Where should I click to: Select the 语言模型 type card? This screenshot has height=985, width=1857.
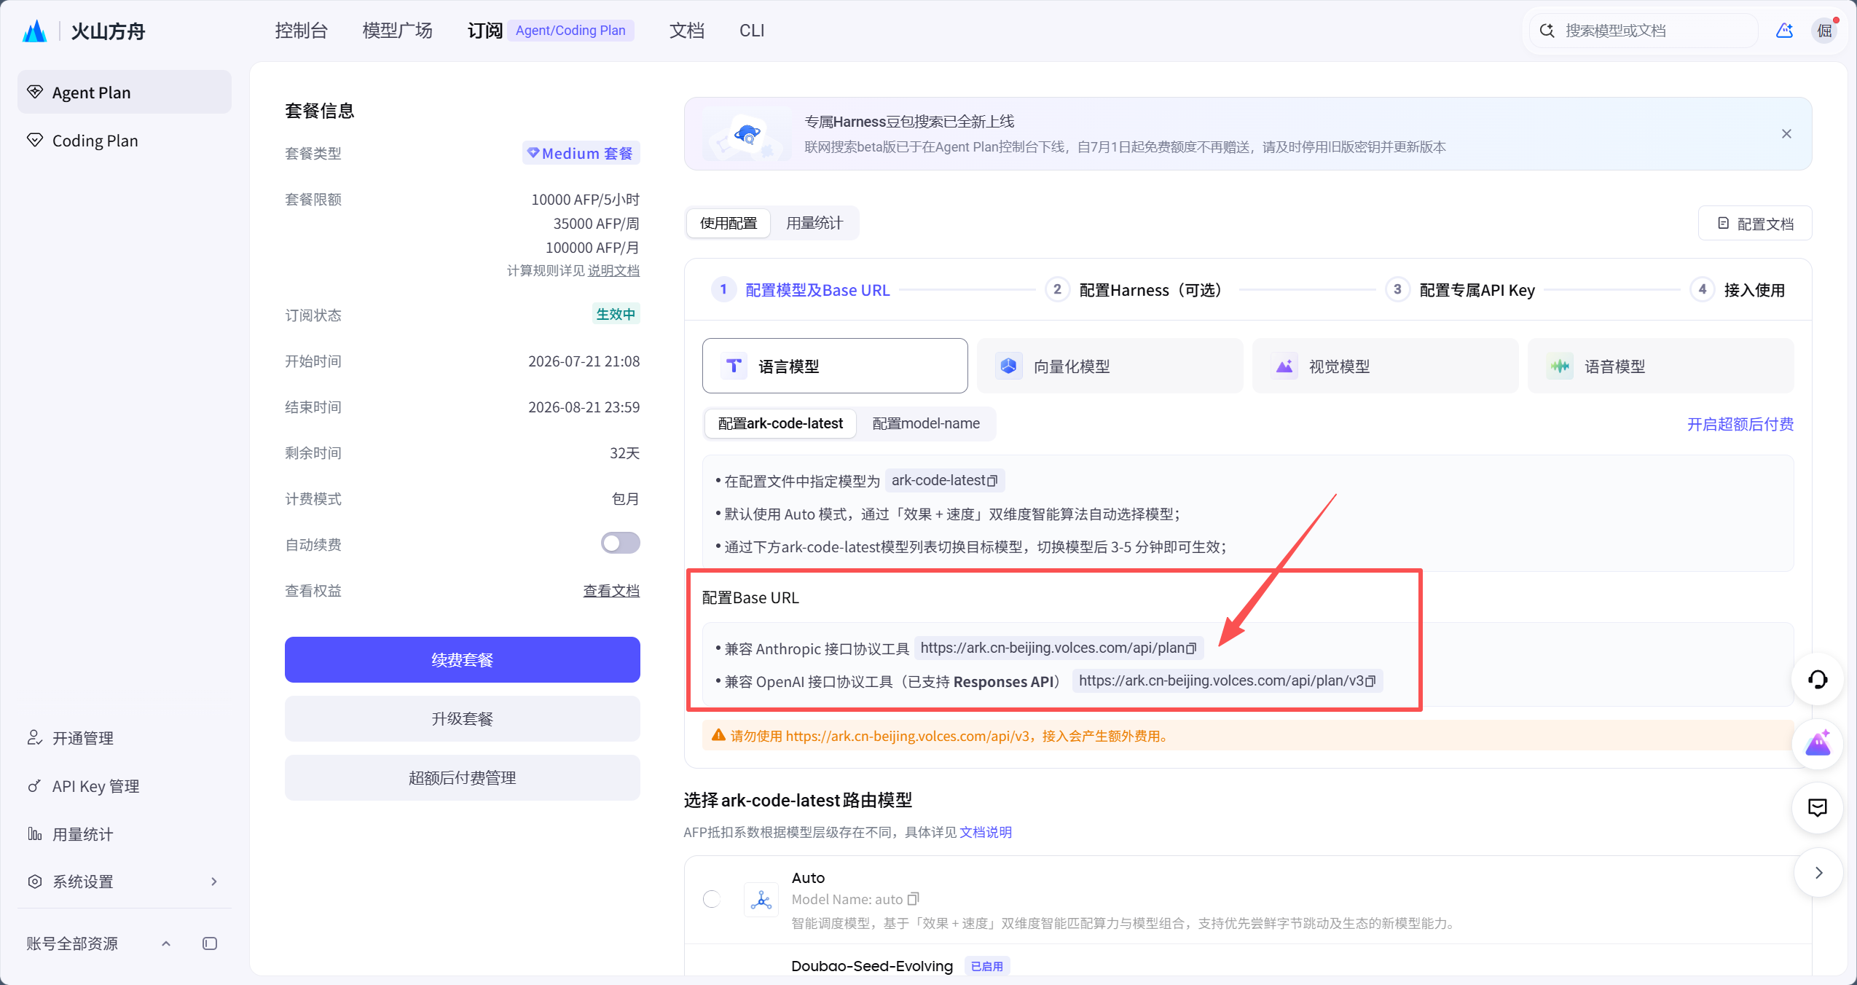835,366
